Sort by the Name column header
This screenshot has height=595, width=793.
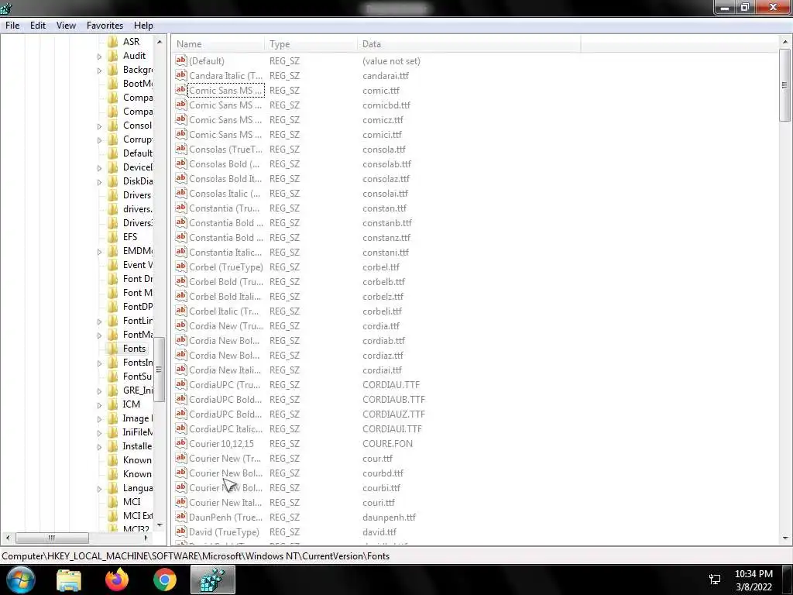point(218,44)
